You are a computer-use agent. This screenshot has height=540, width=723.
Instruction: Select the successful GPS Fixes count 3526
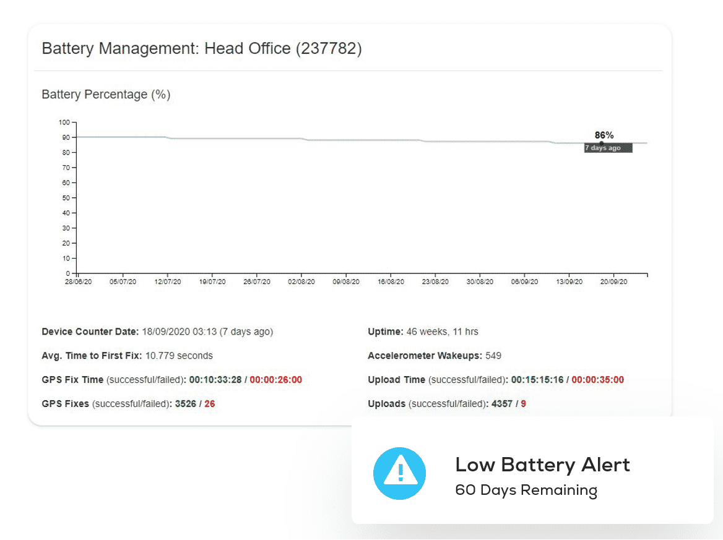pos(185,404)
